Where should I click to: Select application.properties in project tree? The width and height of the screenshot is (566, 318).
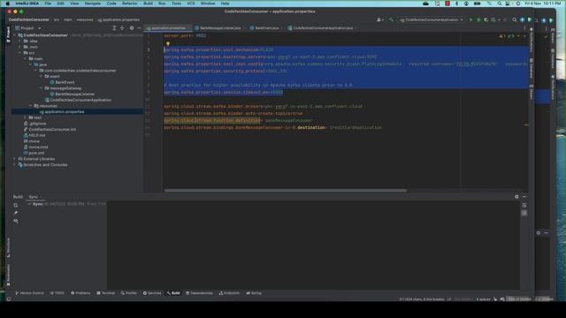[x=65, y=112]
